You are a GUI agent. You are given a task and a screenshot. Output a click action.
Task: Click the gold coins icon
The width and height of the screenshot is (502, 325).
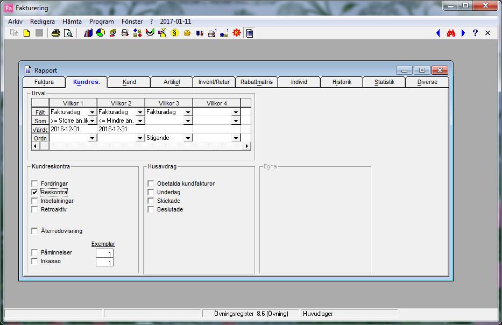(187, 33)
